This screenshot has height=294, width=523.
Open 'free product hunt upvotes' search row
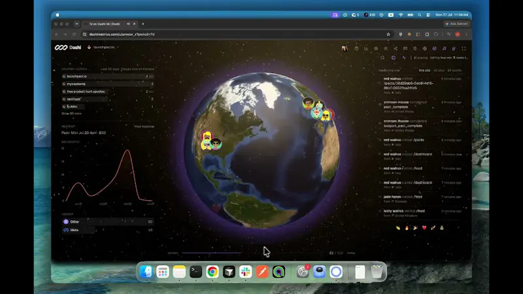point(107,91)
